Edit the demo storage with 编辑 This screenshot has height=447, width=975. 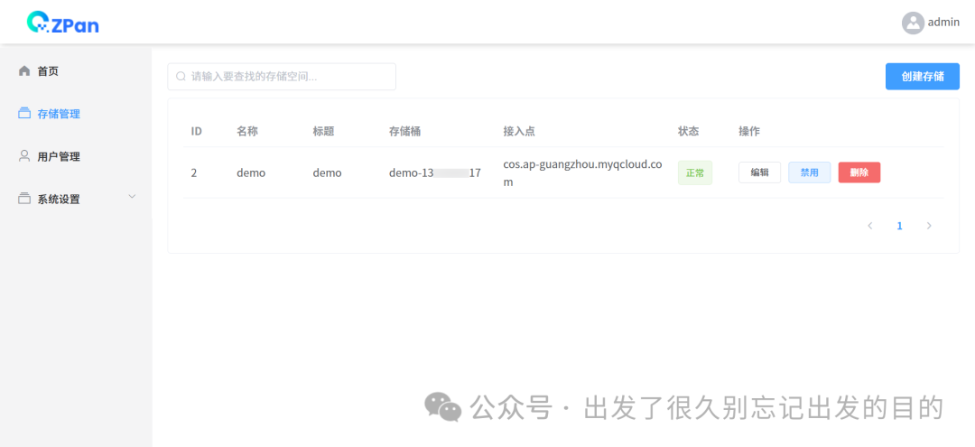[759, 172]
